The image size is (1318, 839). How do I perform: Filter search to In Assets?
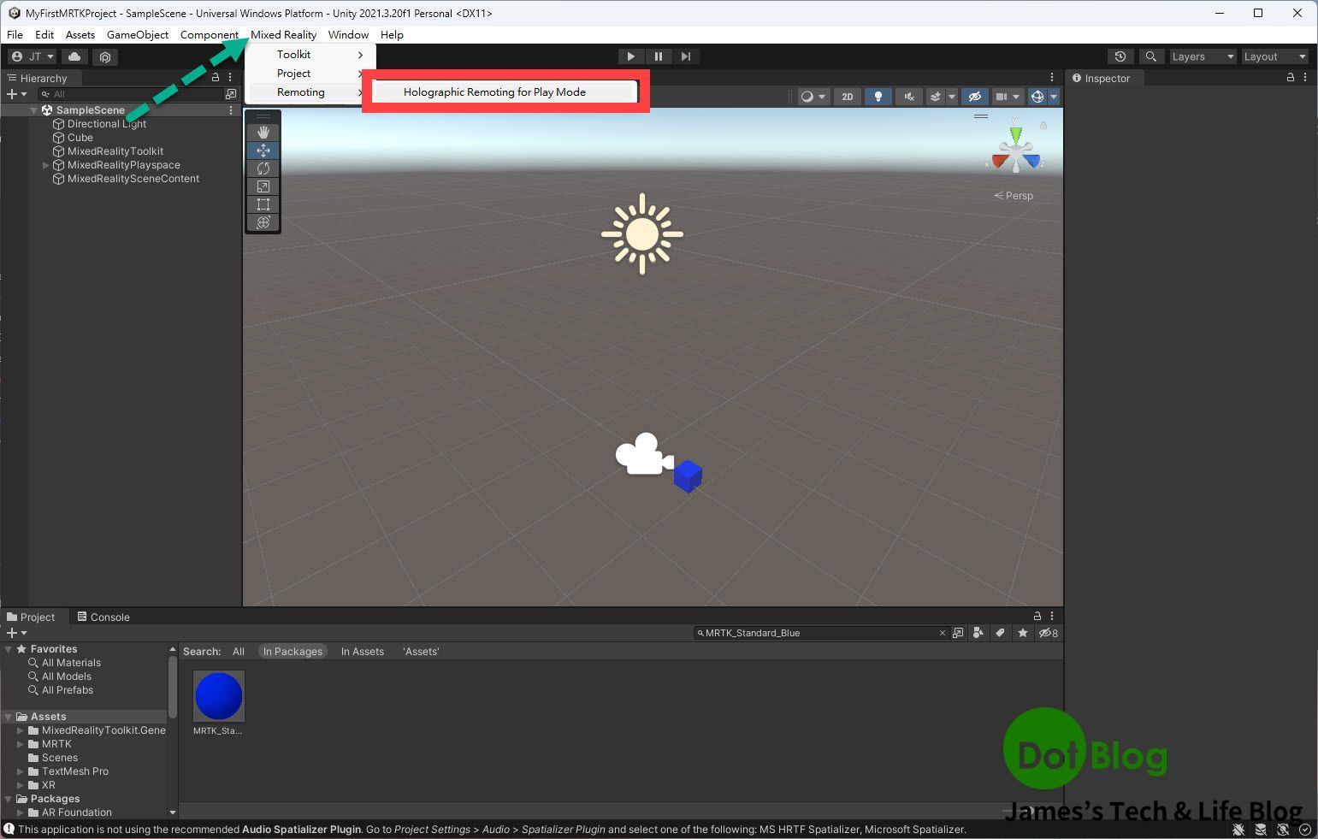[x=362, y=651]
